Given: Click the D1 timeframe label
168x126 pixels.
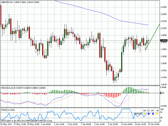Looking at the screenshot, I should click(148, 110).
